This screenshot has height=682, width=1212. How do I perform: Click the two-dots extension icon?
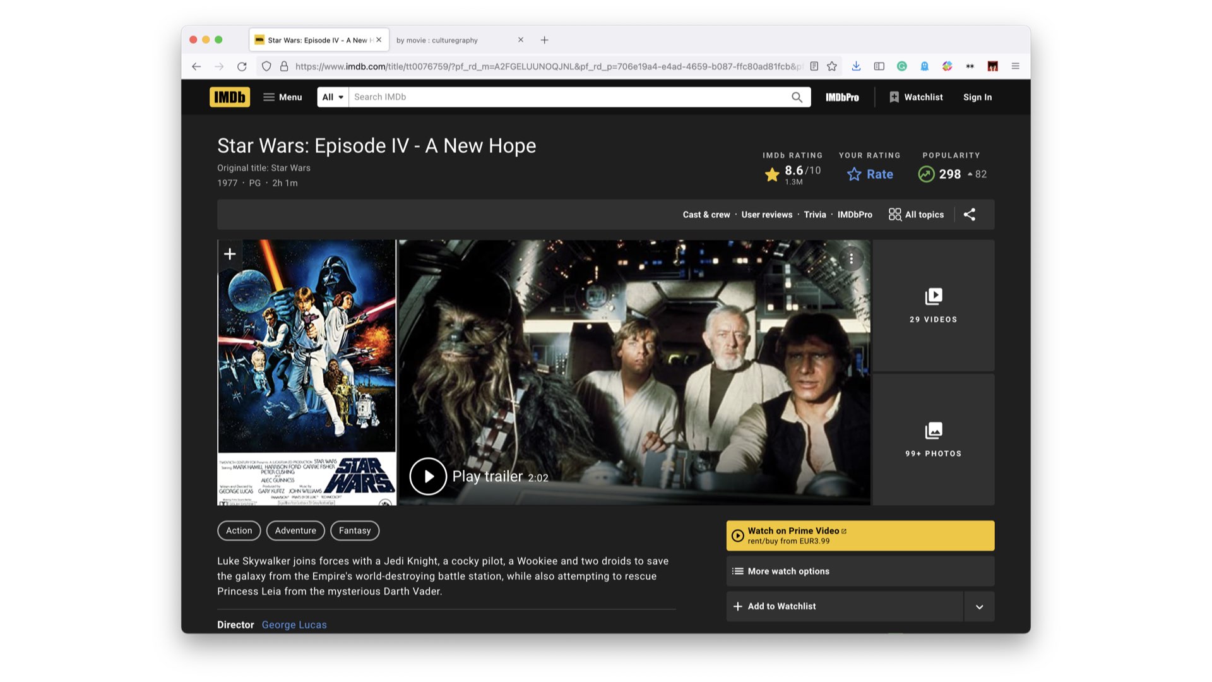(970, 66)
